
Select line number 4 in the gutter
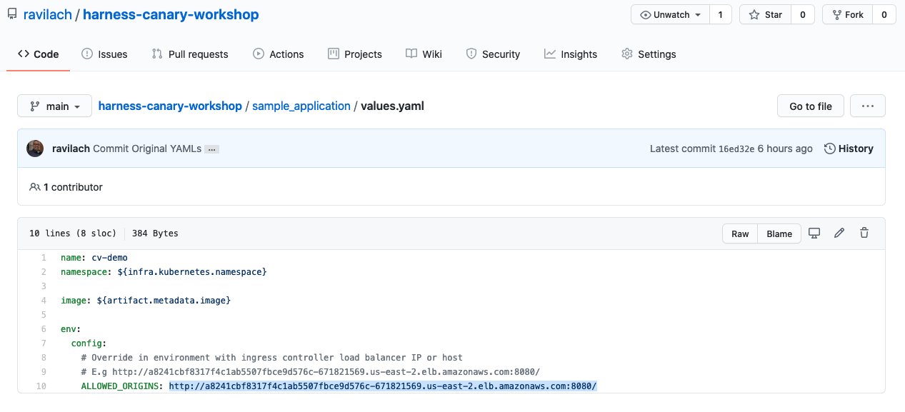pos(44,301)
